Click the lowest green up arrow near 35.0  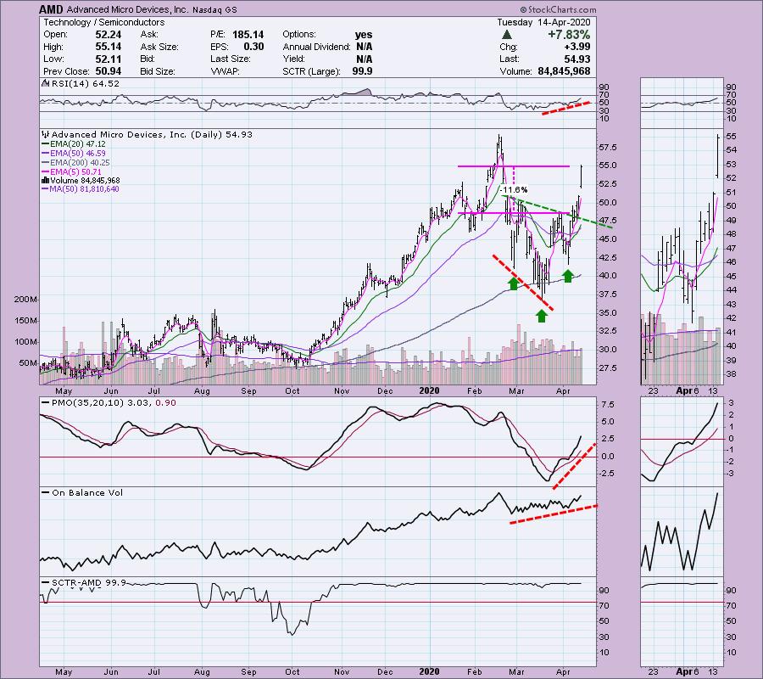tap(542, 316)
